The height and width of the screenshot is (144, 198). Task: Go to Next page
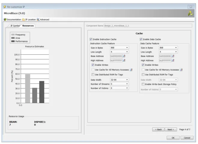coord(171,130)
